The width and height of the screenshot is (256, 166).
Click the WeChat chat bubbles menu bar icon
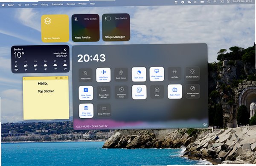pos(189,2)
